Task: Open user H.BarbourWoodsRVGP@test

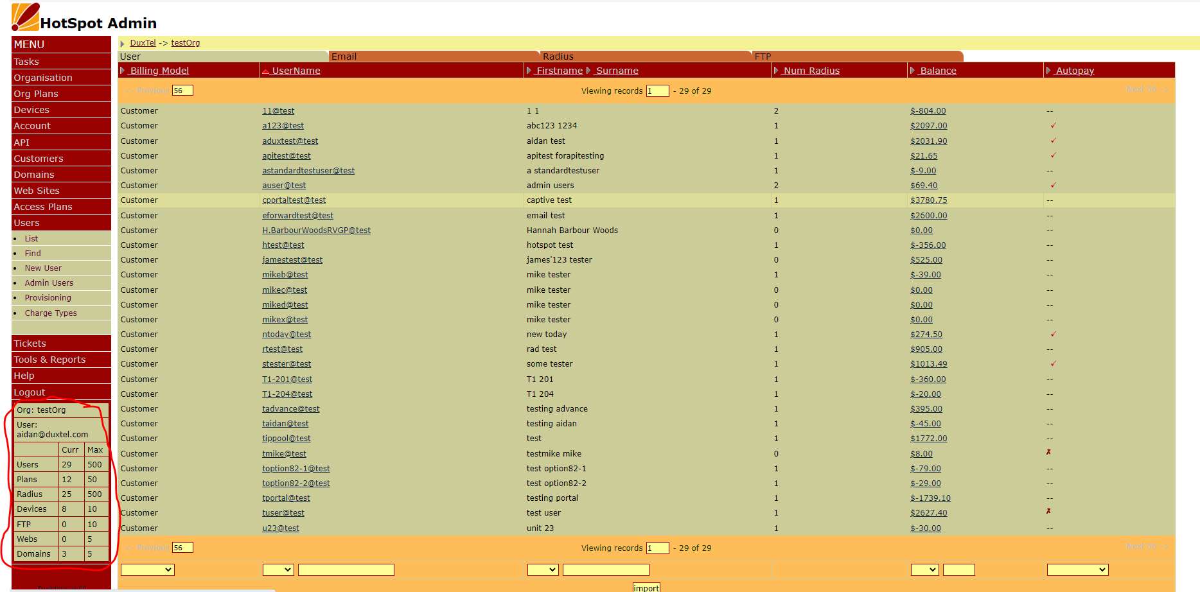Action: coord(316,231)
